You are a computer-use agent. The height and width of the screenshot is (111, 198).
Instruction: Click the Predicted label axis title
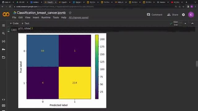coord(58,105)
